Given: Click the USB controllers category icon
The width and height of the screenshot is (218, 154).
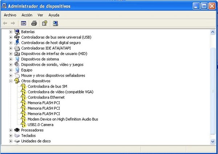Looking at the screenshot, I should pyautogui.click(x=17, y=37).
